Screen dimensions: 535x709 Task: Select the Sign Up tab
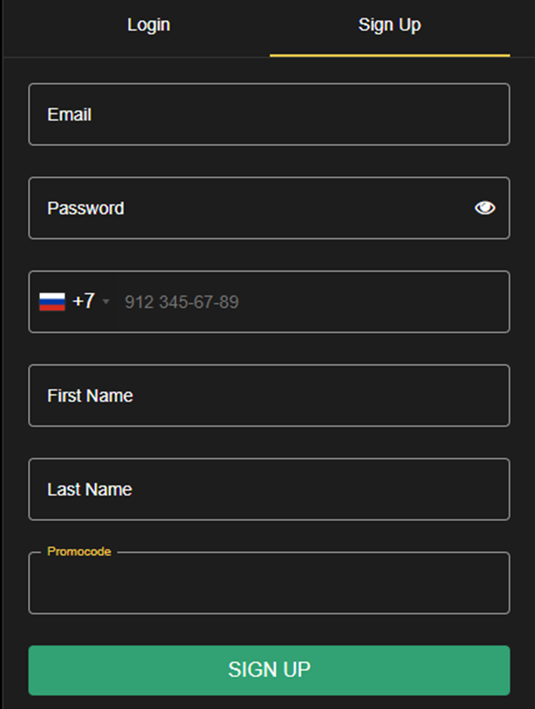(389, 25)
